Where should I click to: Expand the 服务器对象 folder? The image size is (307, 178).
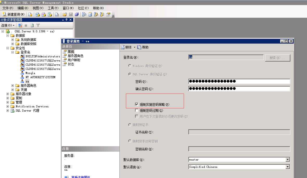click(x=8, y=94)
